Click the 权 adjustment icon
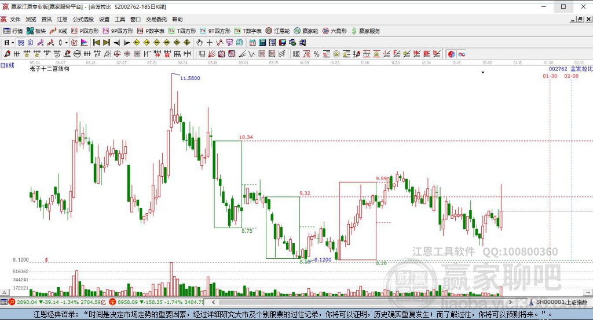This screenshot has height=320, width=593. [74, 43]
